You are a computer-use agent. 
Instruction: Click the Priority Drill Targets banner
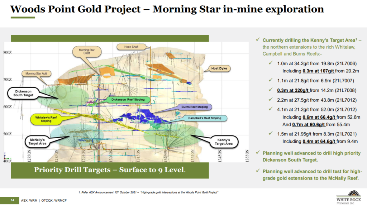tap(110, 170)
